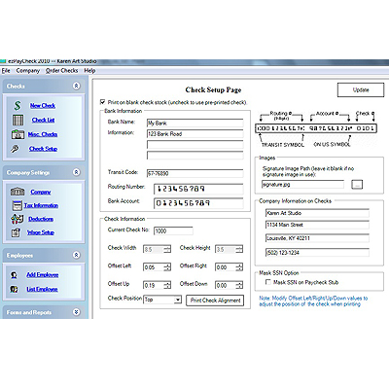389x389 pixels.
Task: Open the Check List link
Action: coord(43,120)
